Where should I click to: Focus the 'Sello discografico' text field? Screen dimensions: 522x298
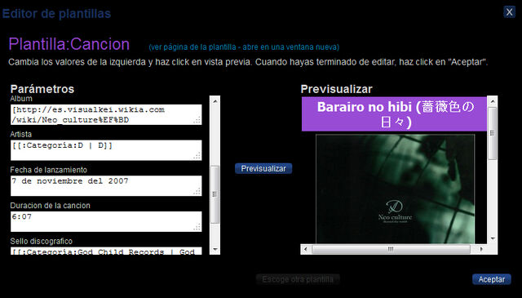point(106,251)
